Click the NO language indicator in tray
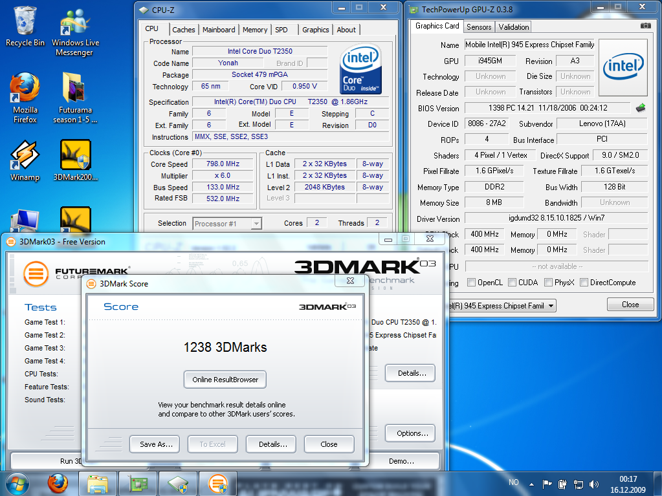This screenshot has width=662, height=496. [513, 482]
